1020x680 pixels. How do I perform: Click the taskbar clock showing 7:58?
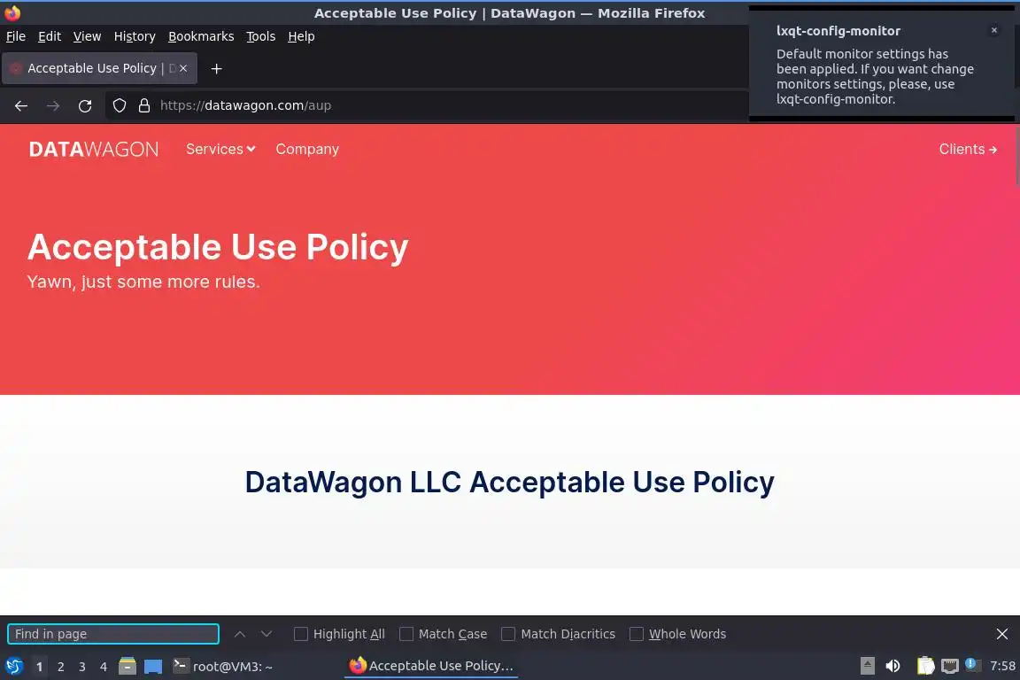[x=1001, y=666]
